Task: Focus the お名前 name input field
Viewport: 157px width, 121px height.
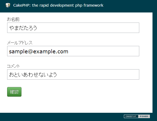Action: tap(73, 28)
